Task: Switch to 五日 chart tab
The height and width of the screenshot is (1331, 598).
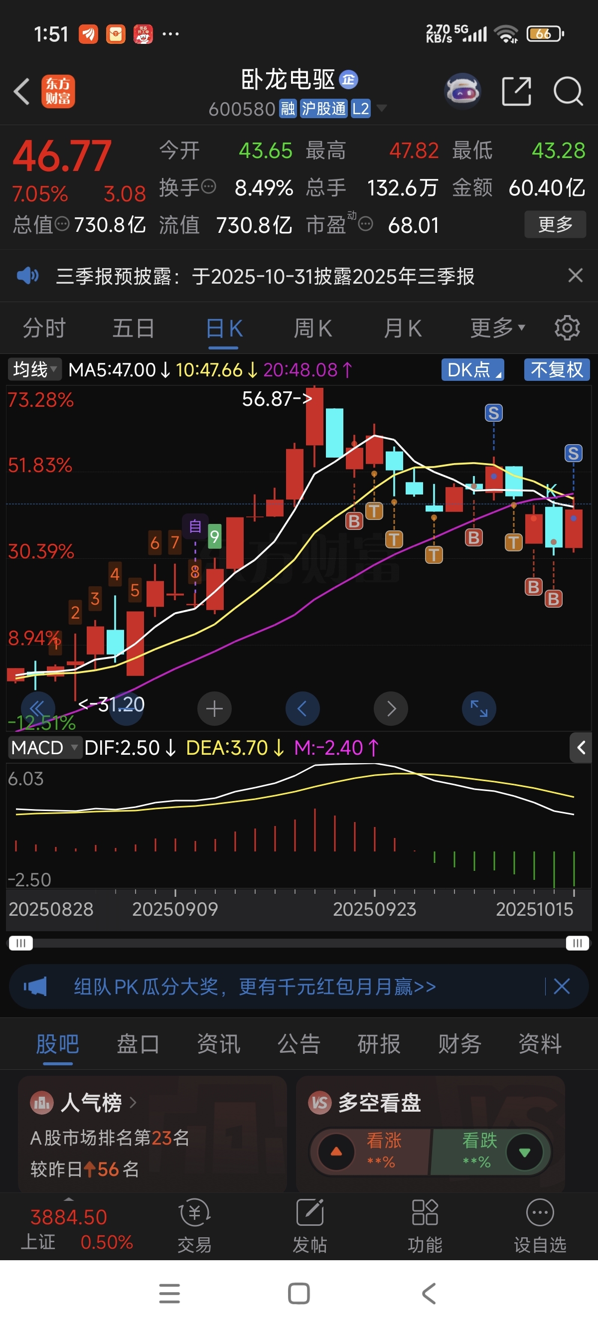Action: 133,328
